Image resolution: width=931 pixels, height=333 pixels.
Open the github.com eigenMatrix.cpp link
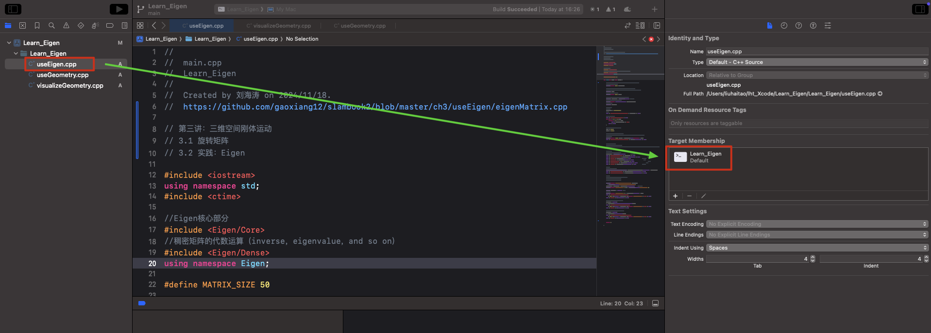pos(375,107)
